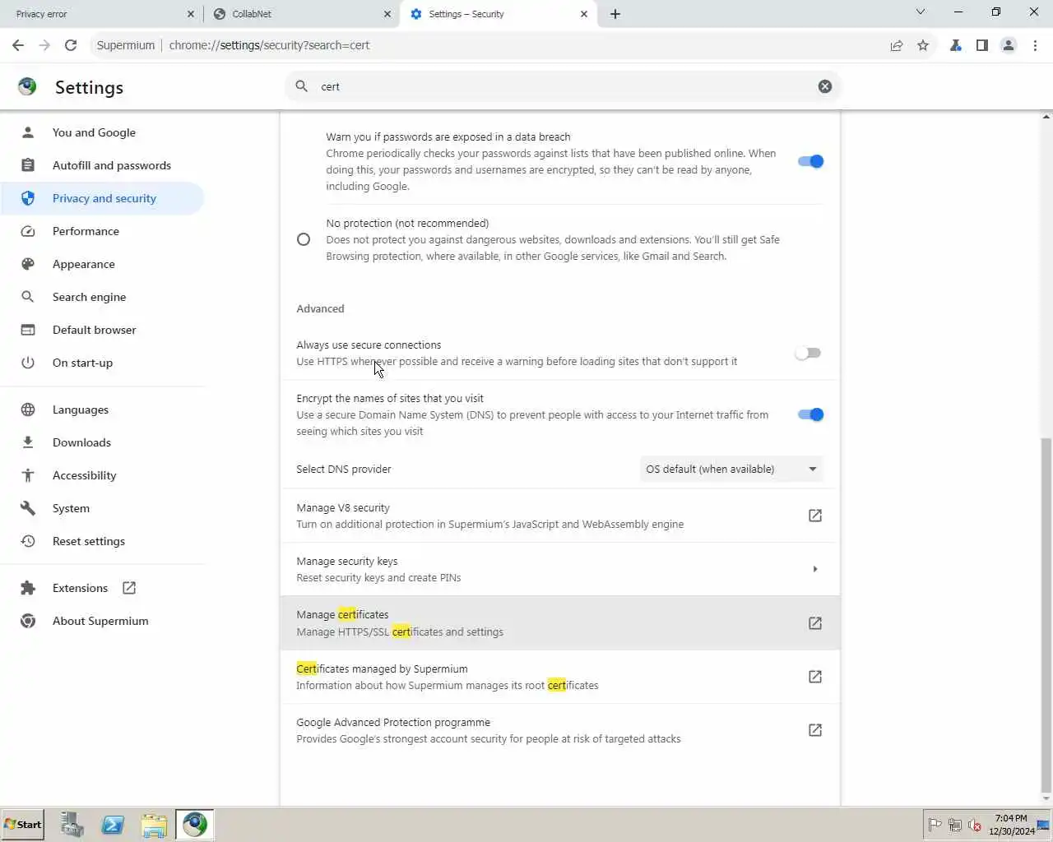Open the experiments flask icon

coord(956,45)
